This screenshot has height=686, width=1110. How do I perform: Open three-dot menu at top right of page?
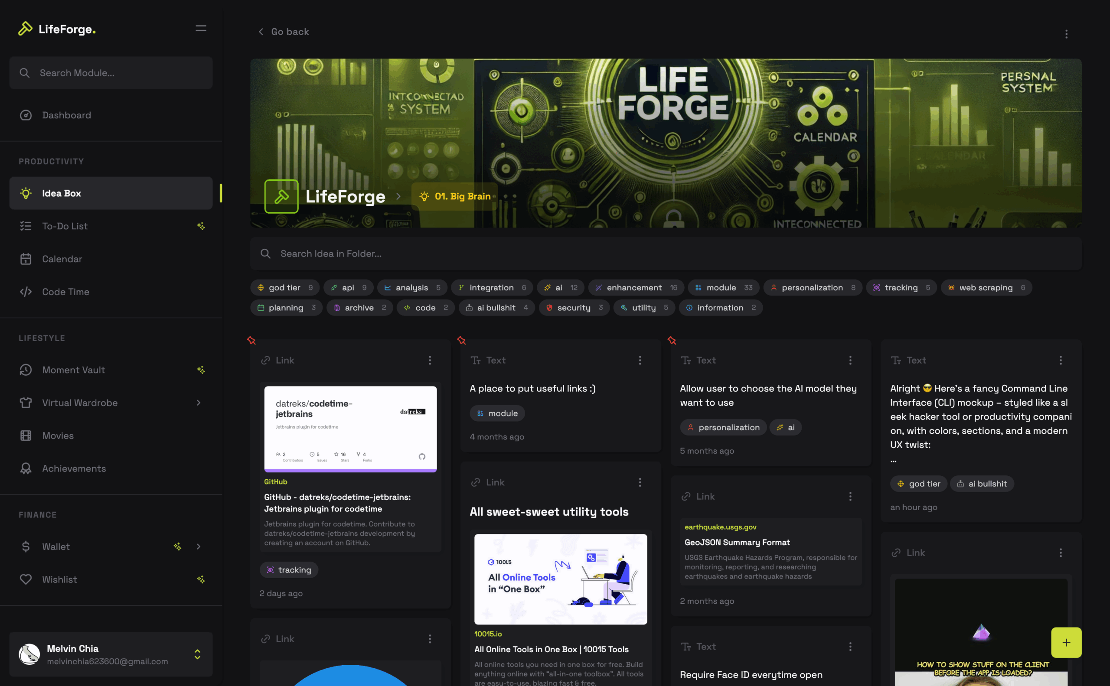(1066, 34)
